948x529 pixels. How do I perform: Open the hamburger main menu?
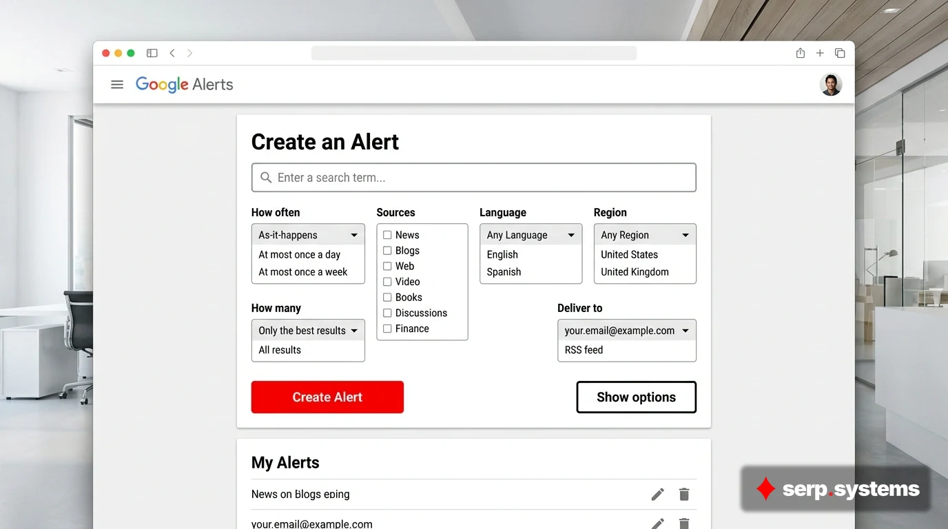(x=117, y=85)
